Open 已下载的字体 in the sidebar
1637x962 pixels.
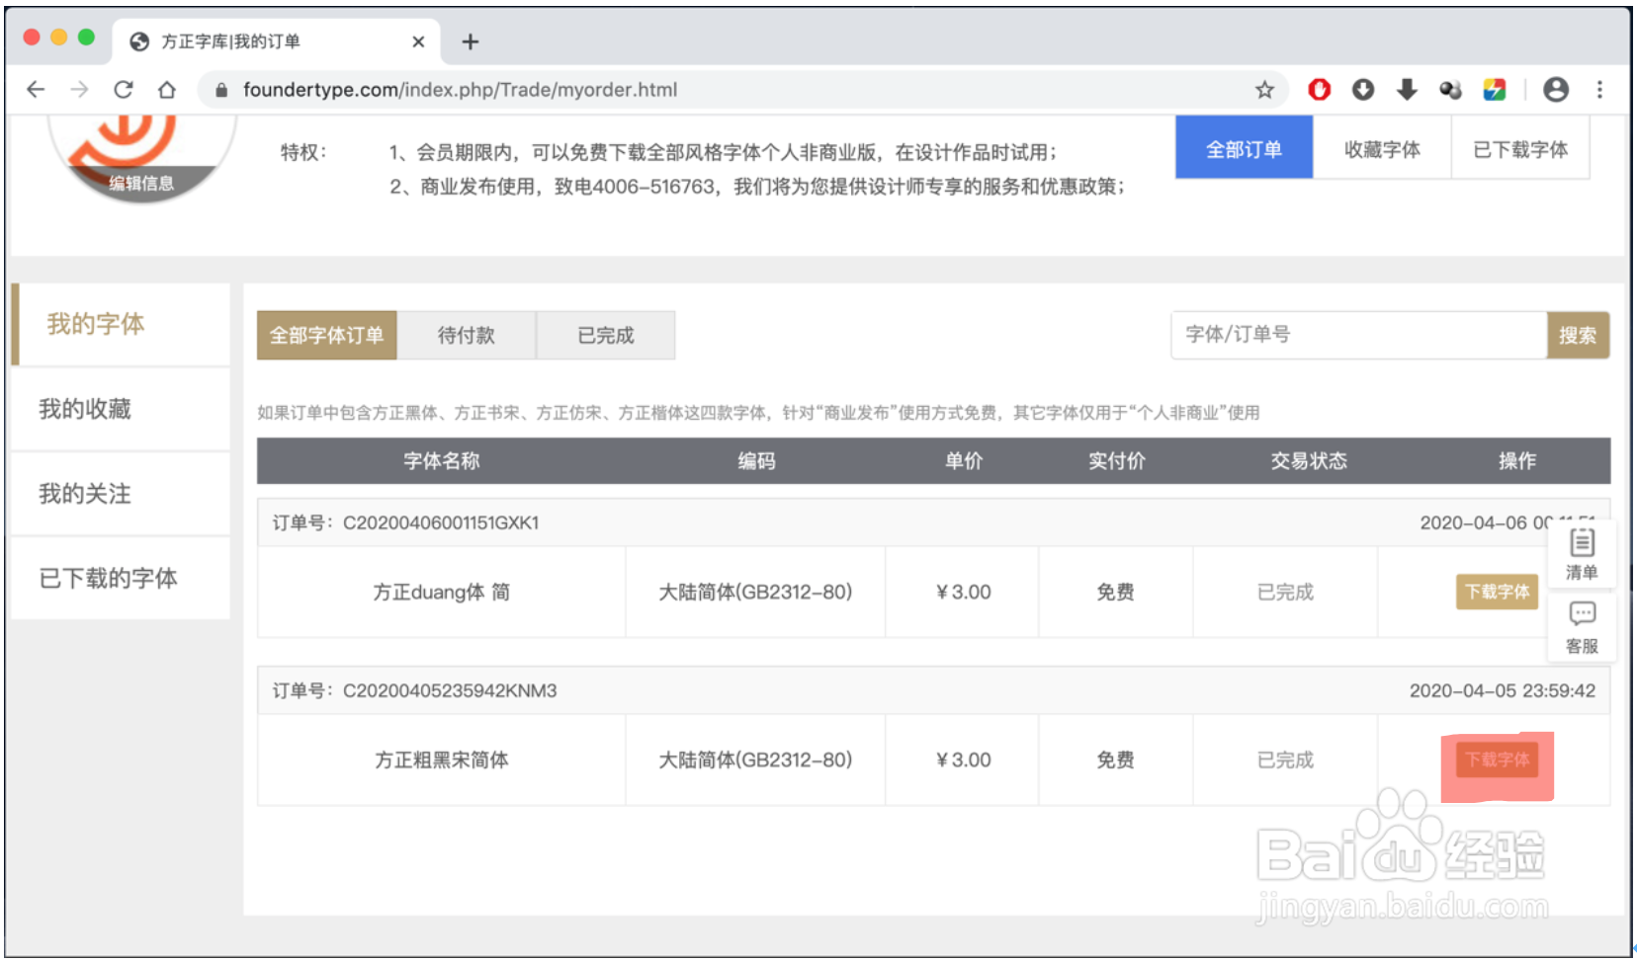tap(121, 578)
